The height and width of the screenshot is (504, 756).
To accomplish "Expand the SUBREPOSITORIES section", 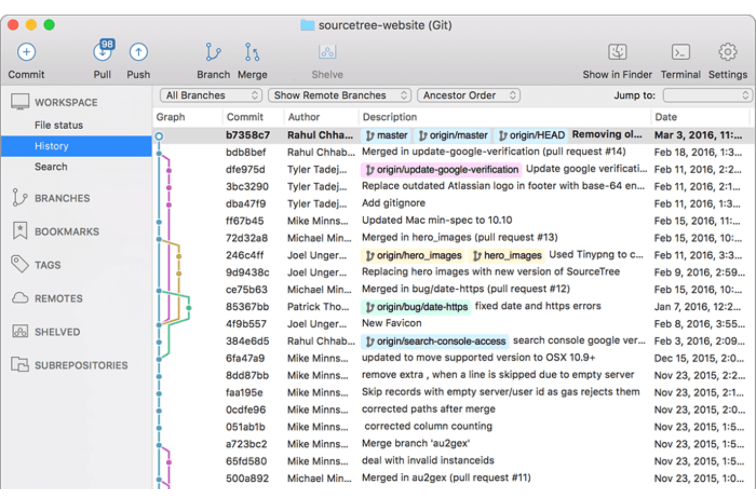I will (81, 365).
